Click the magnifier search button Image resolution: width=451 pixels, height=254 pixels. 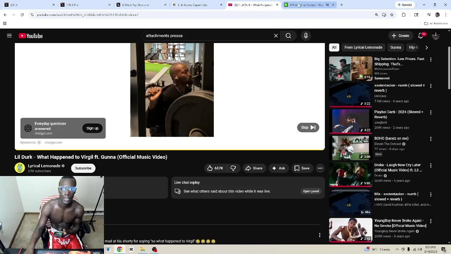pos(288,36)
